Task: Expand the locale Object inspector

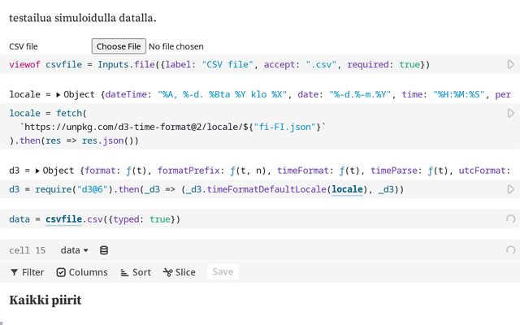Action: [58, 95]
